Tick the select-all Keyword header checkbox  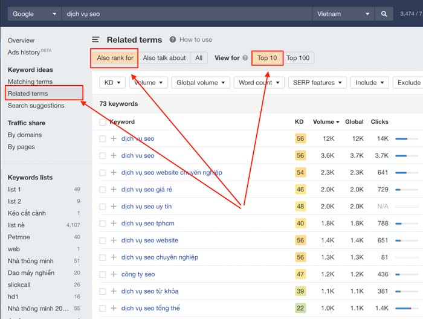(x=103, y=122)
